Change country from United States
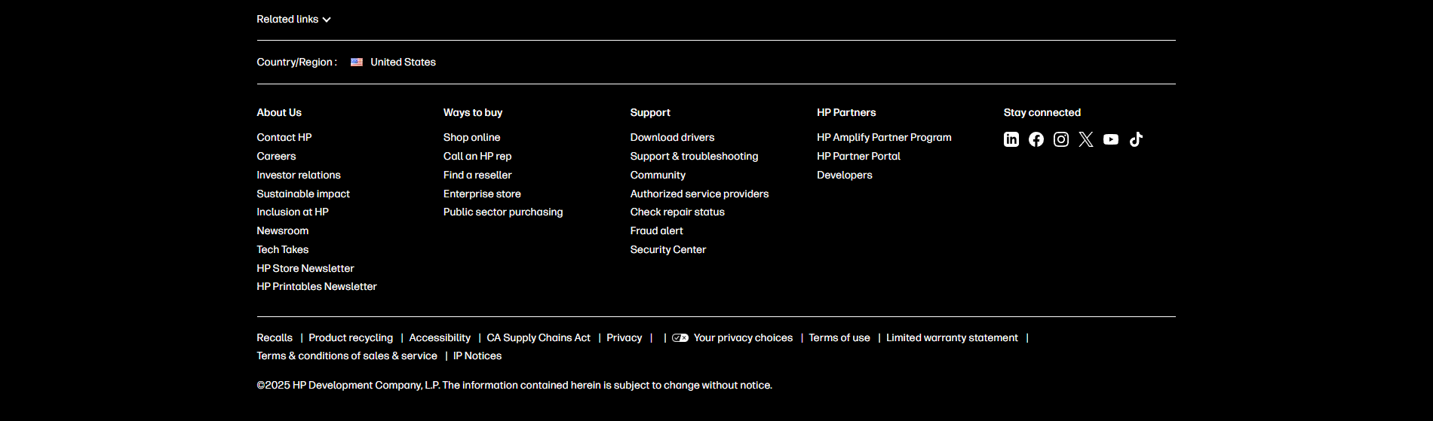 [x=403, y=63]
